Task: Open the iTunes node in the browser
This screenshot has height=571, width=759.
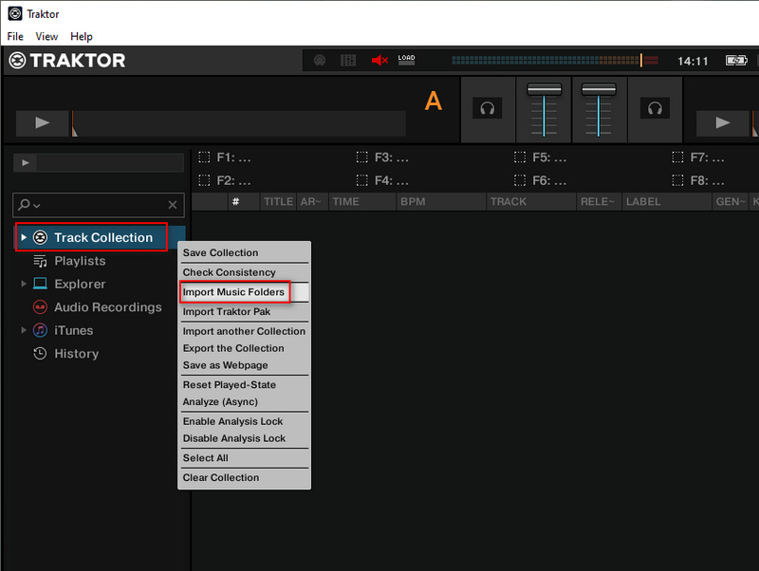Action: coord(75,330)
